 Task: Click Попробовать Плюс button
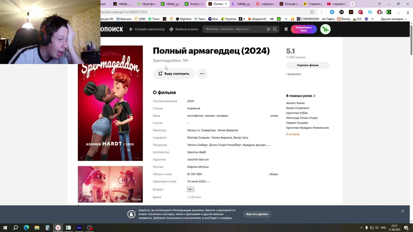click(304, 29)
